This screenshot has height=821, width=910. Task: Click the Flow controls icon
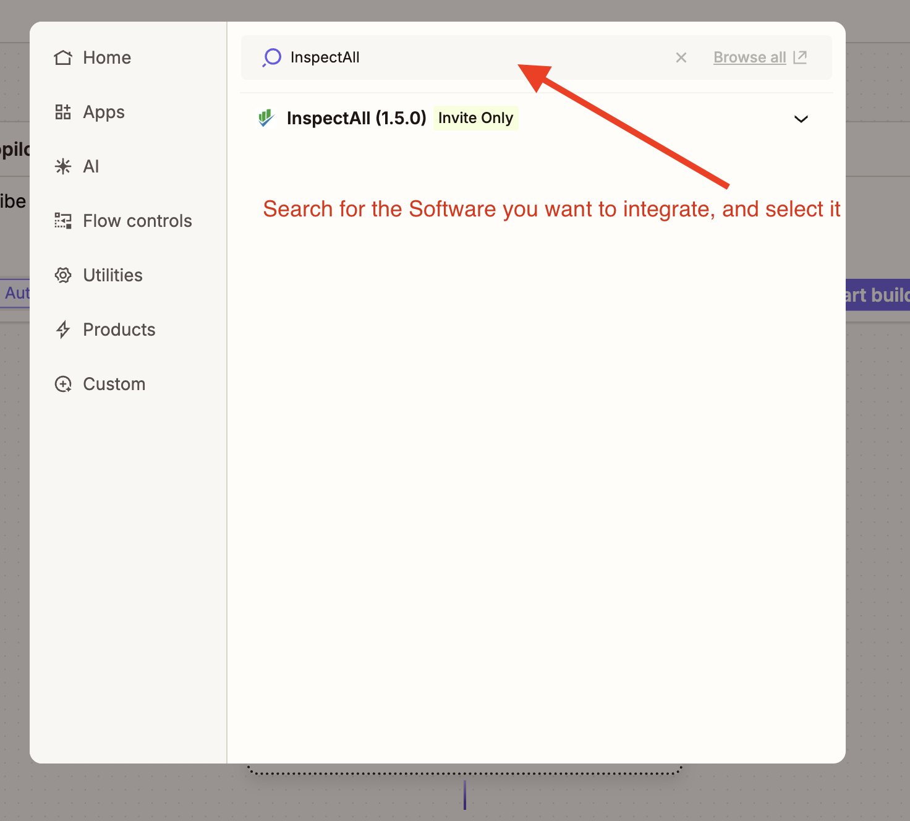point(63,221)
